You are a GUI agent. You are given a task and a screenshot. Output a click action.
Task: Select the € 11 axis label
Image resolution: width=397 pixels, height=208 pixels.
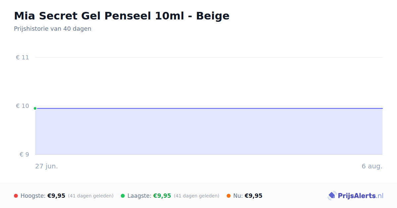click(x=22, y=57)
